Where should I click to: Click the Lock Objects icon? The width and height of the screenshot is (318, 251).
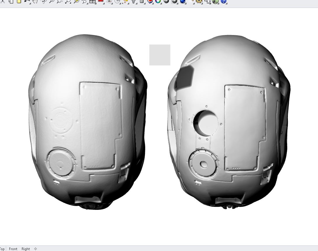[x=142, y=1]
